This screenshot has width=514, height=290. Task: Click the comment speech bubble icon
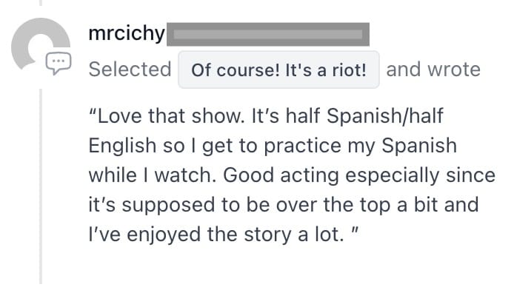(x=59, y=63)
